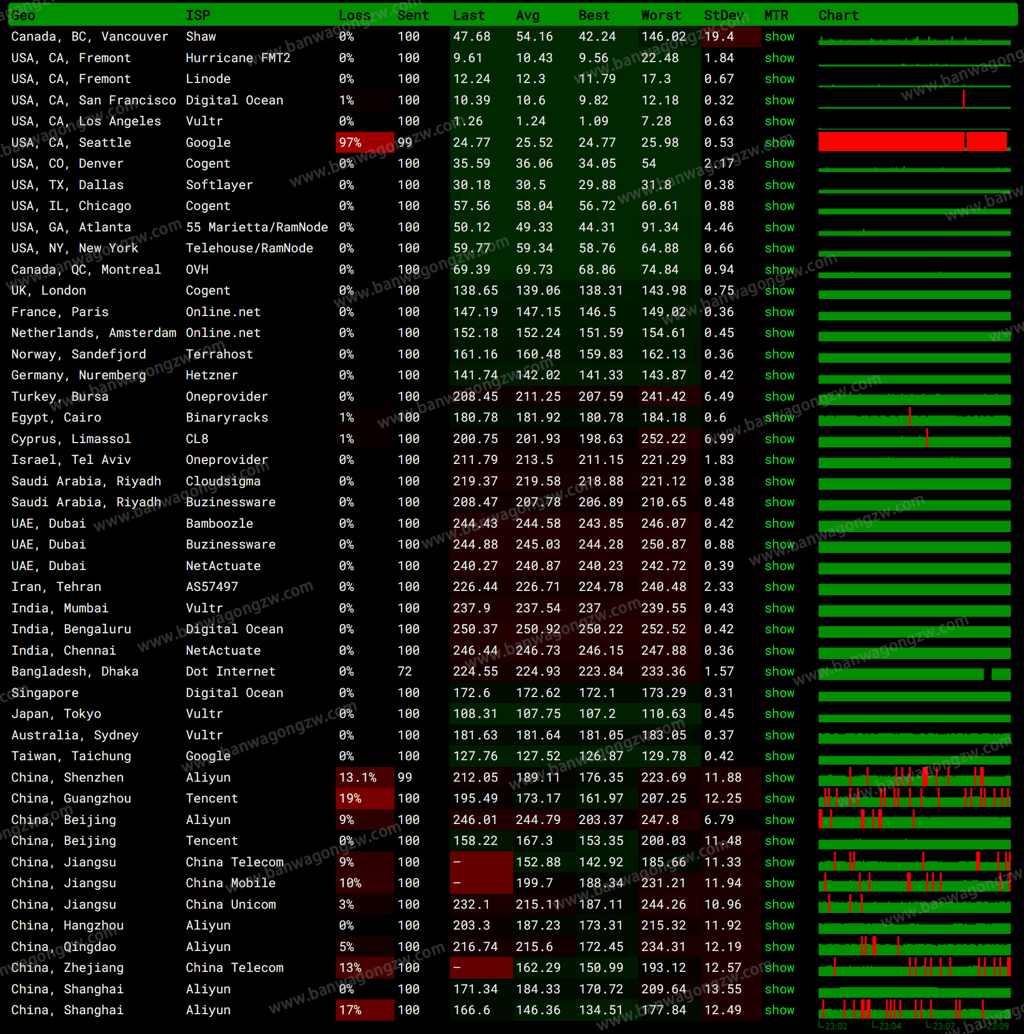Open 'show' for Iran, Tehran AS57497
This screenshot has height=1034, width=1024.
pos(780,587)
